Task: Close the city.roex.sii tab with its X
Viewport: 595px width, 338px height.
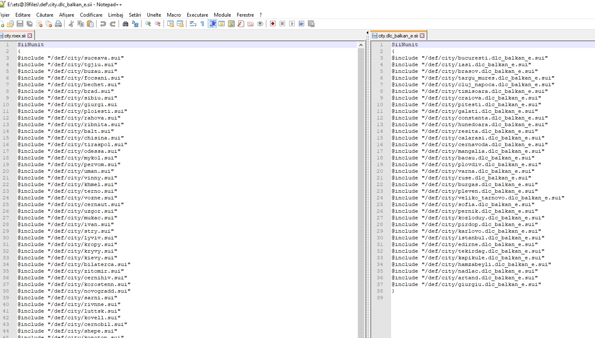Action: [30, 36]
